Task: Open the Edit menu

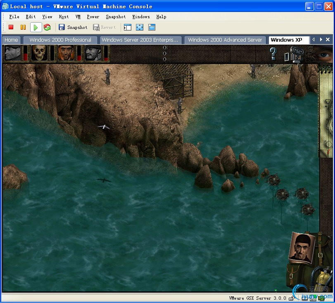Action: (x=31, y=17)
